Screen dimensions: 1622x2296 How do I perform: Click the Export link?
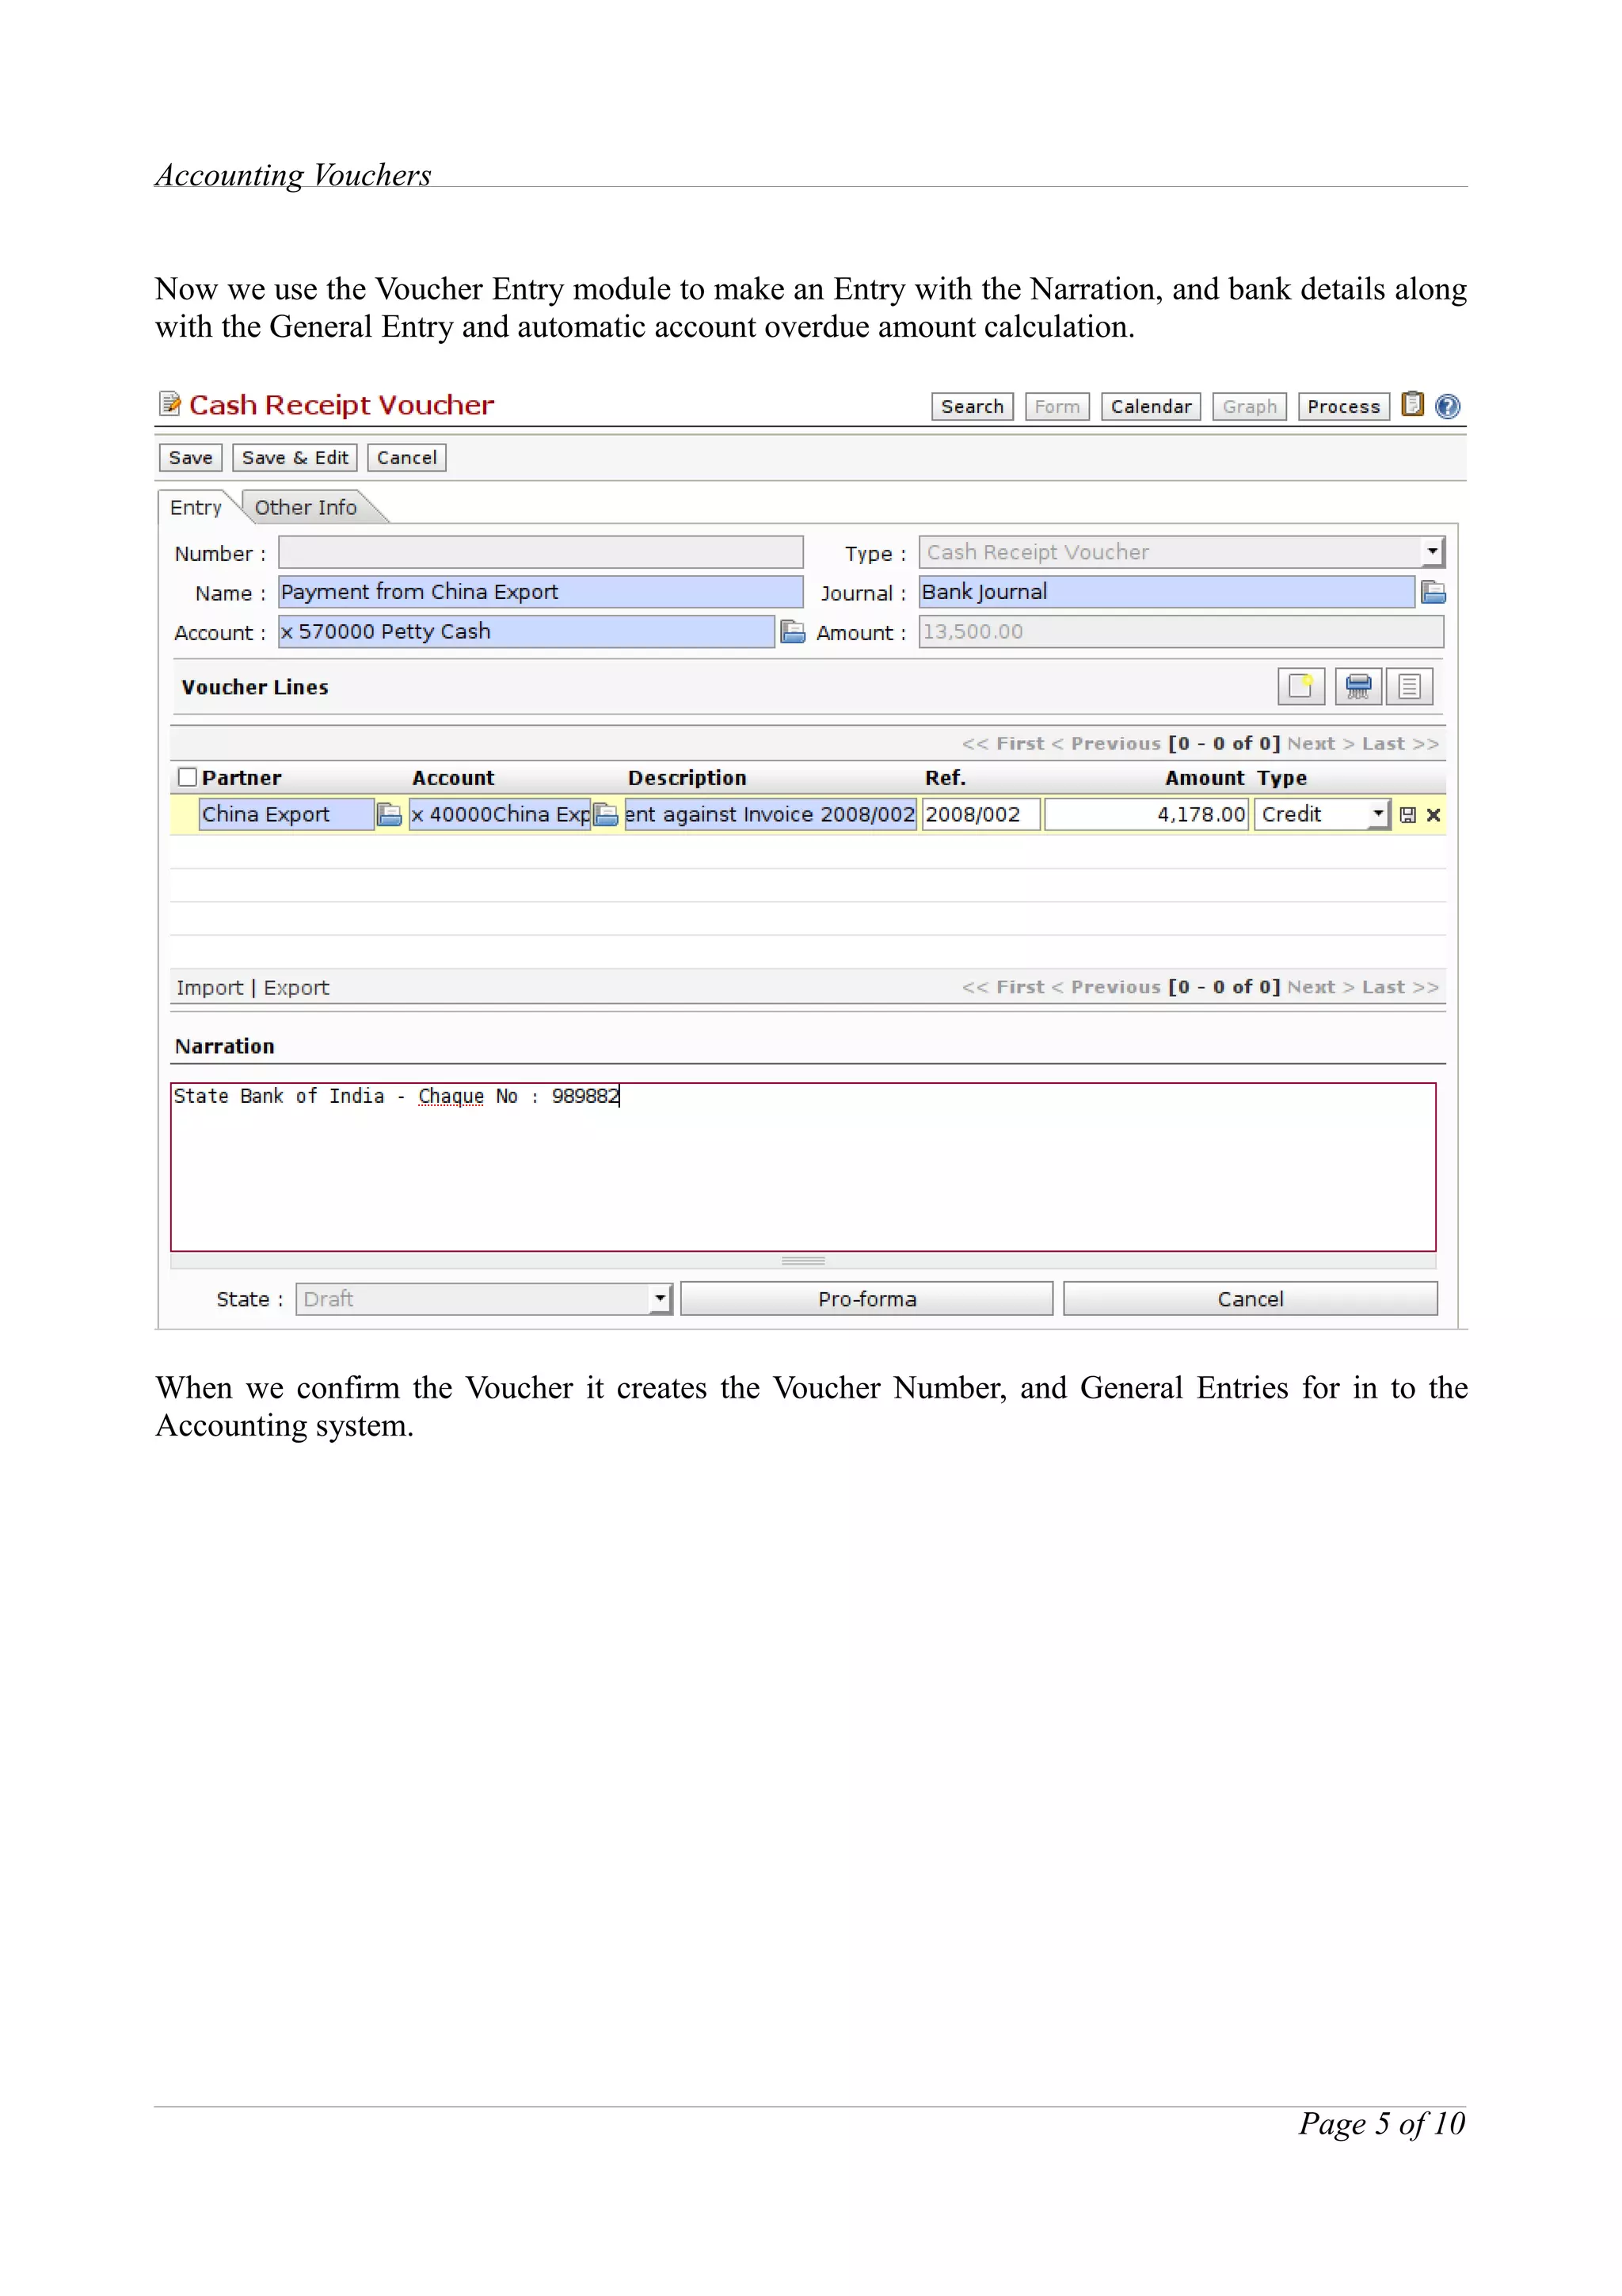click(296, 988)
